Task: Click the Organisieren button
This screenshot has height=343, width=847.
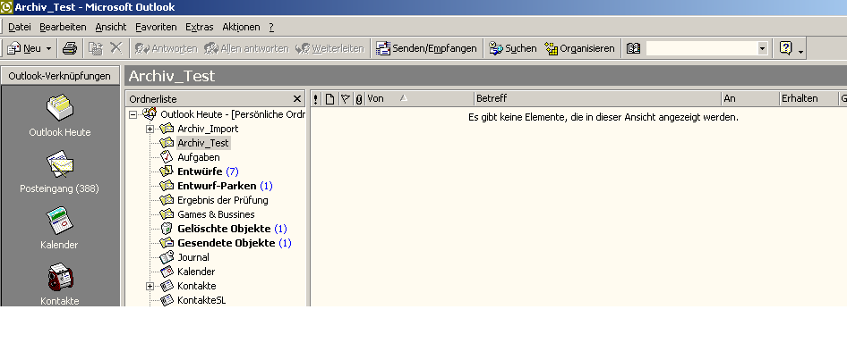Action: click(x=579, y=48)
